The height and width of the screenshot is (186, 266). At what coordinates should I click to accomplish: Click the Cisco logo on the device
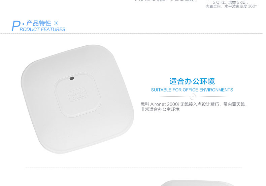coord(77,95)
